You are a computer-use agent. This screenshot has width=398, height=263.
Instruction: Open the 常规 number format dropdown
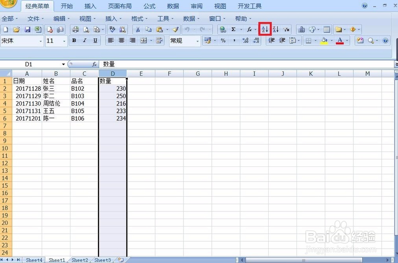pos(197,41)
